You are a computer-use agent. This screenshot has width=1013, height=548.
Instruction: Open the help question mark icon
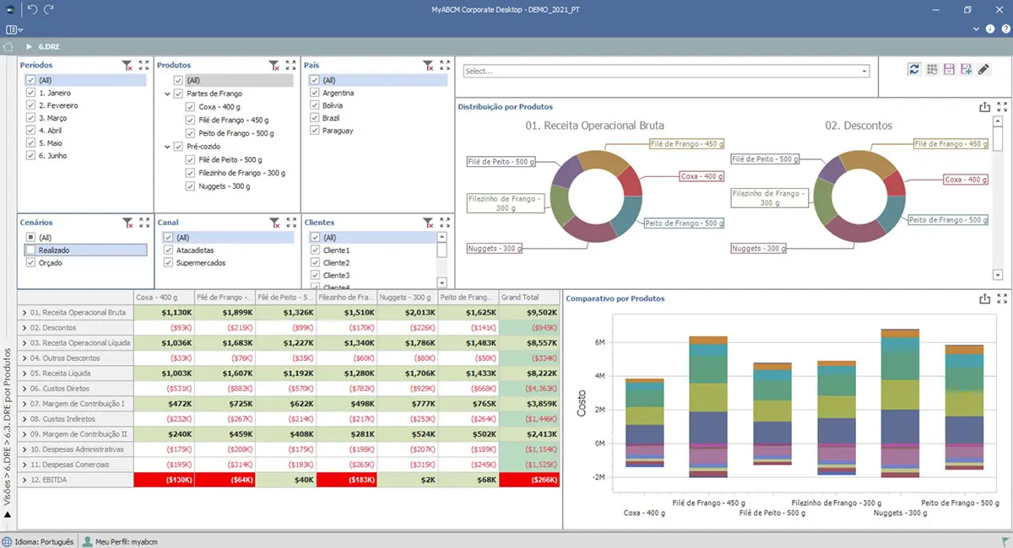1005,29
